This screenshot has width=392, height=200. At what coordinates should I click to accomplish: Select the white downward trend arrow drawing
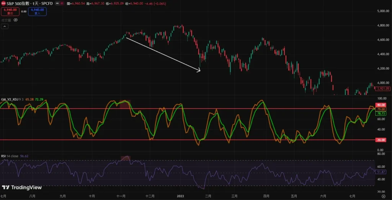tap(163, 54)
